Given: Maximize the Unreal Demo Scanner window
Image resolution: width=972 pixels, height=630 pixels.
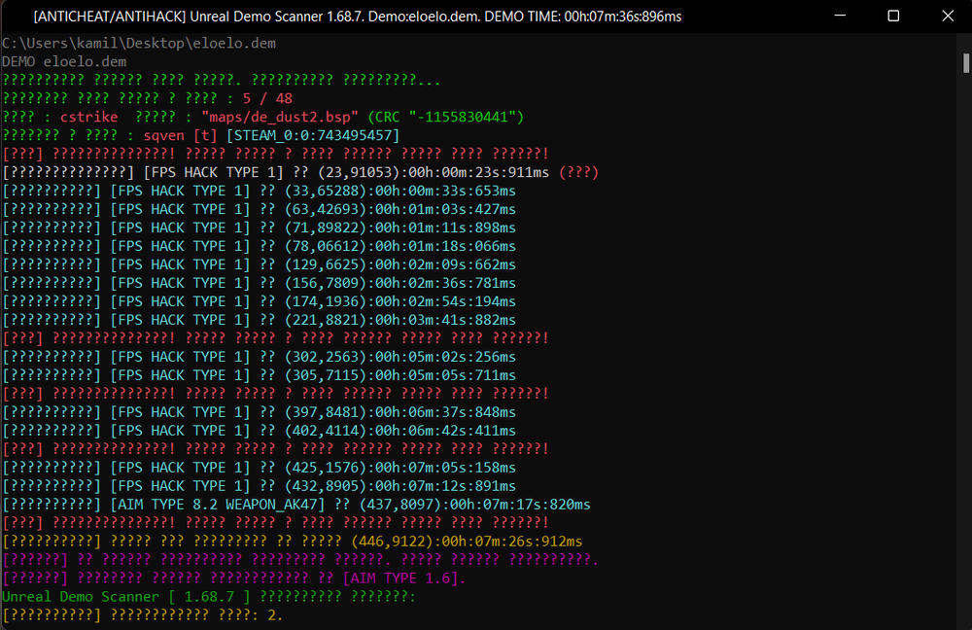Looking at the screenshot, I should pos(893,17).
